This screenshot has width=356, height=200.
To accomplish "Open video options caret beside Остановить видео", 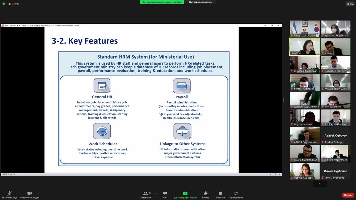I will point(38,193).
